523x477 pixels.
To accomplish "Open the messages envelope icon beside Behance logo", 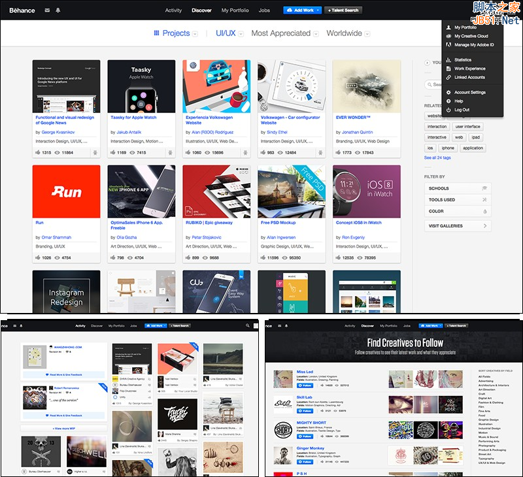I will pyautogui.click(x=47, y=10).
